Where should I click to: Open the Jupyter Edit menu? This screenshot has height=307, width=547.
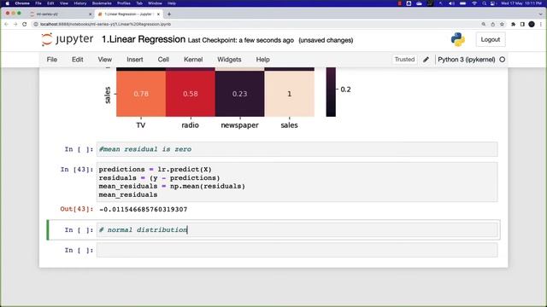pos(78,60)
